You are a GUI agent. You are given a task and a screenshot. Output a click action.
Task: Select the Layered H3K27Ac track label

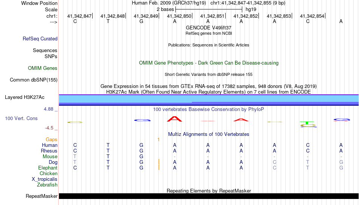coord(25,97)
